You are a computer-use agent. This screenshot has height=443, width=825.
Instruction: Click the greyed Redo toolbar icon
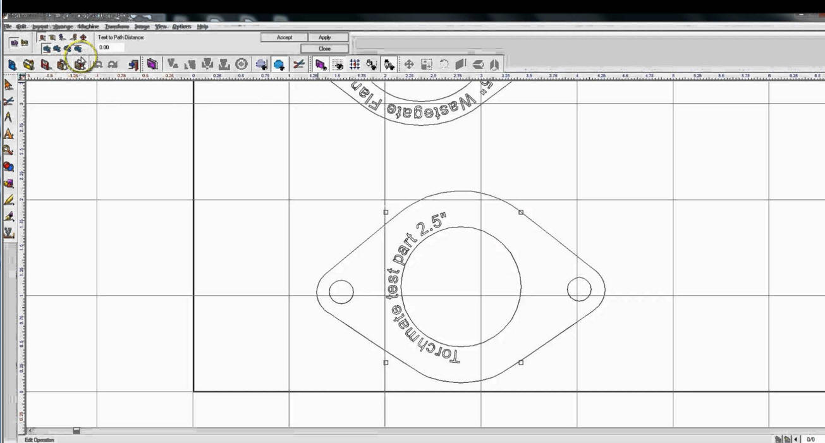click(113, 64)
